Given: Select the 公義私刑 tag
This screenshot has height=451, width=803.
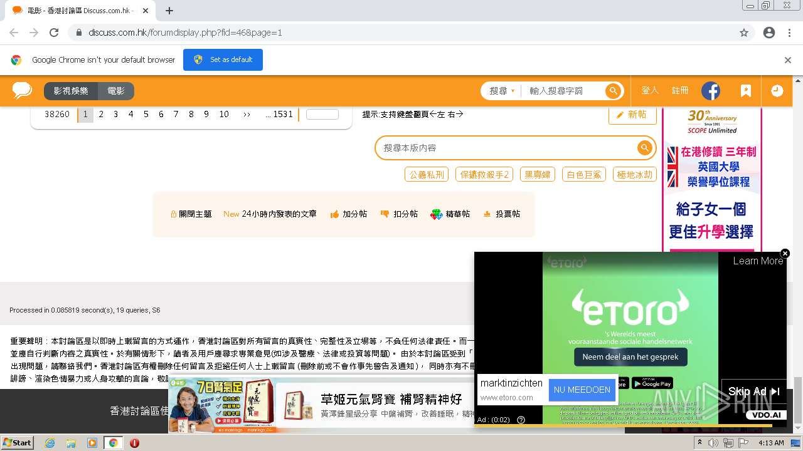Looking at the screenshot, I should coord(427,174).
